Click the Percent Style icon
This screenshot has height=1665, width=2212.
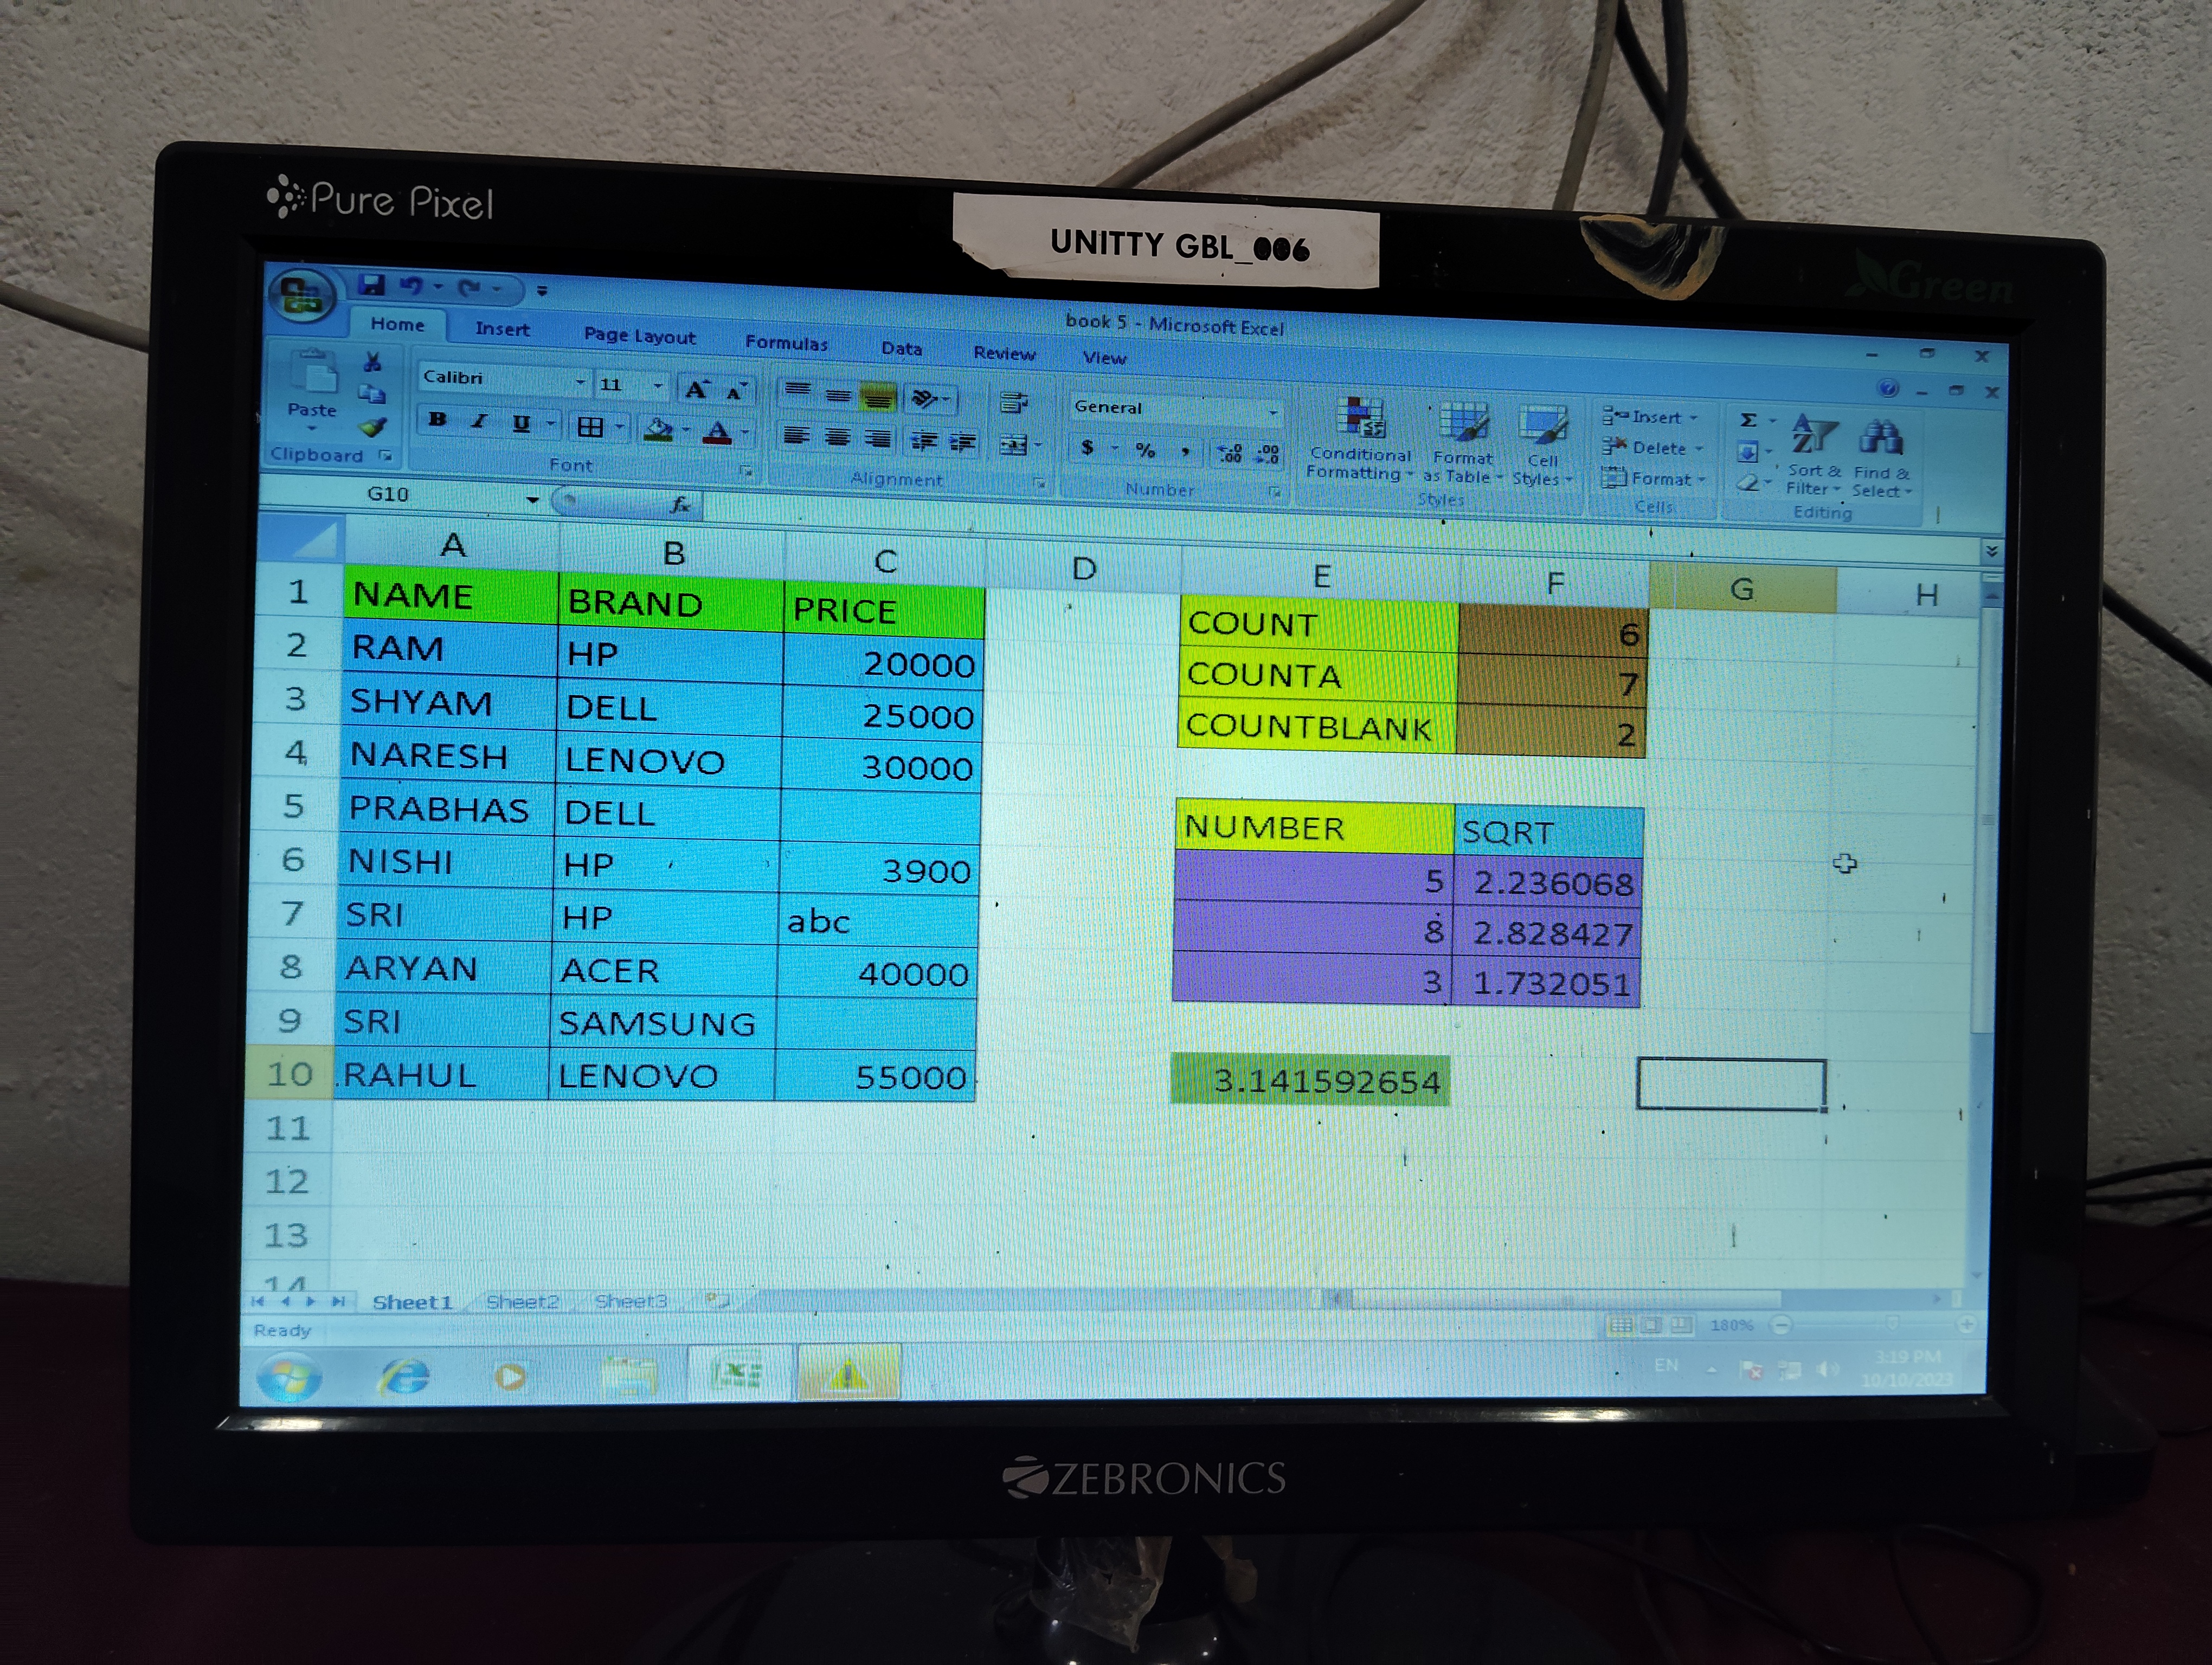click(1145, 451)
